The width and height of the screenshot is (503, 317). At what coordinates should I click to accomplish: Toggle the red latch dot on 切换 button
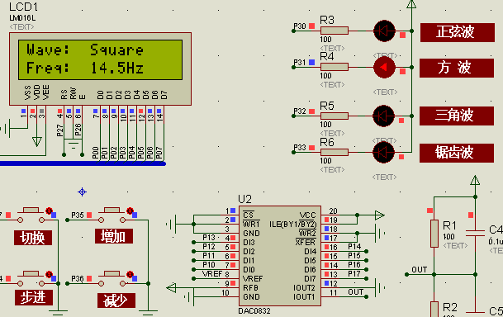tap(49, 211)
